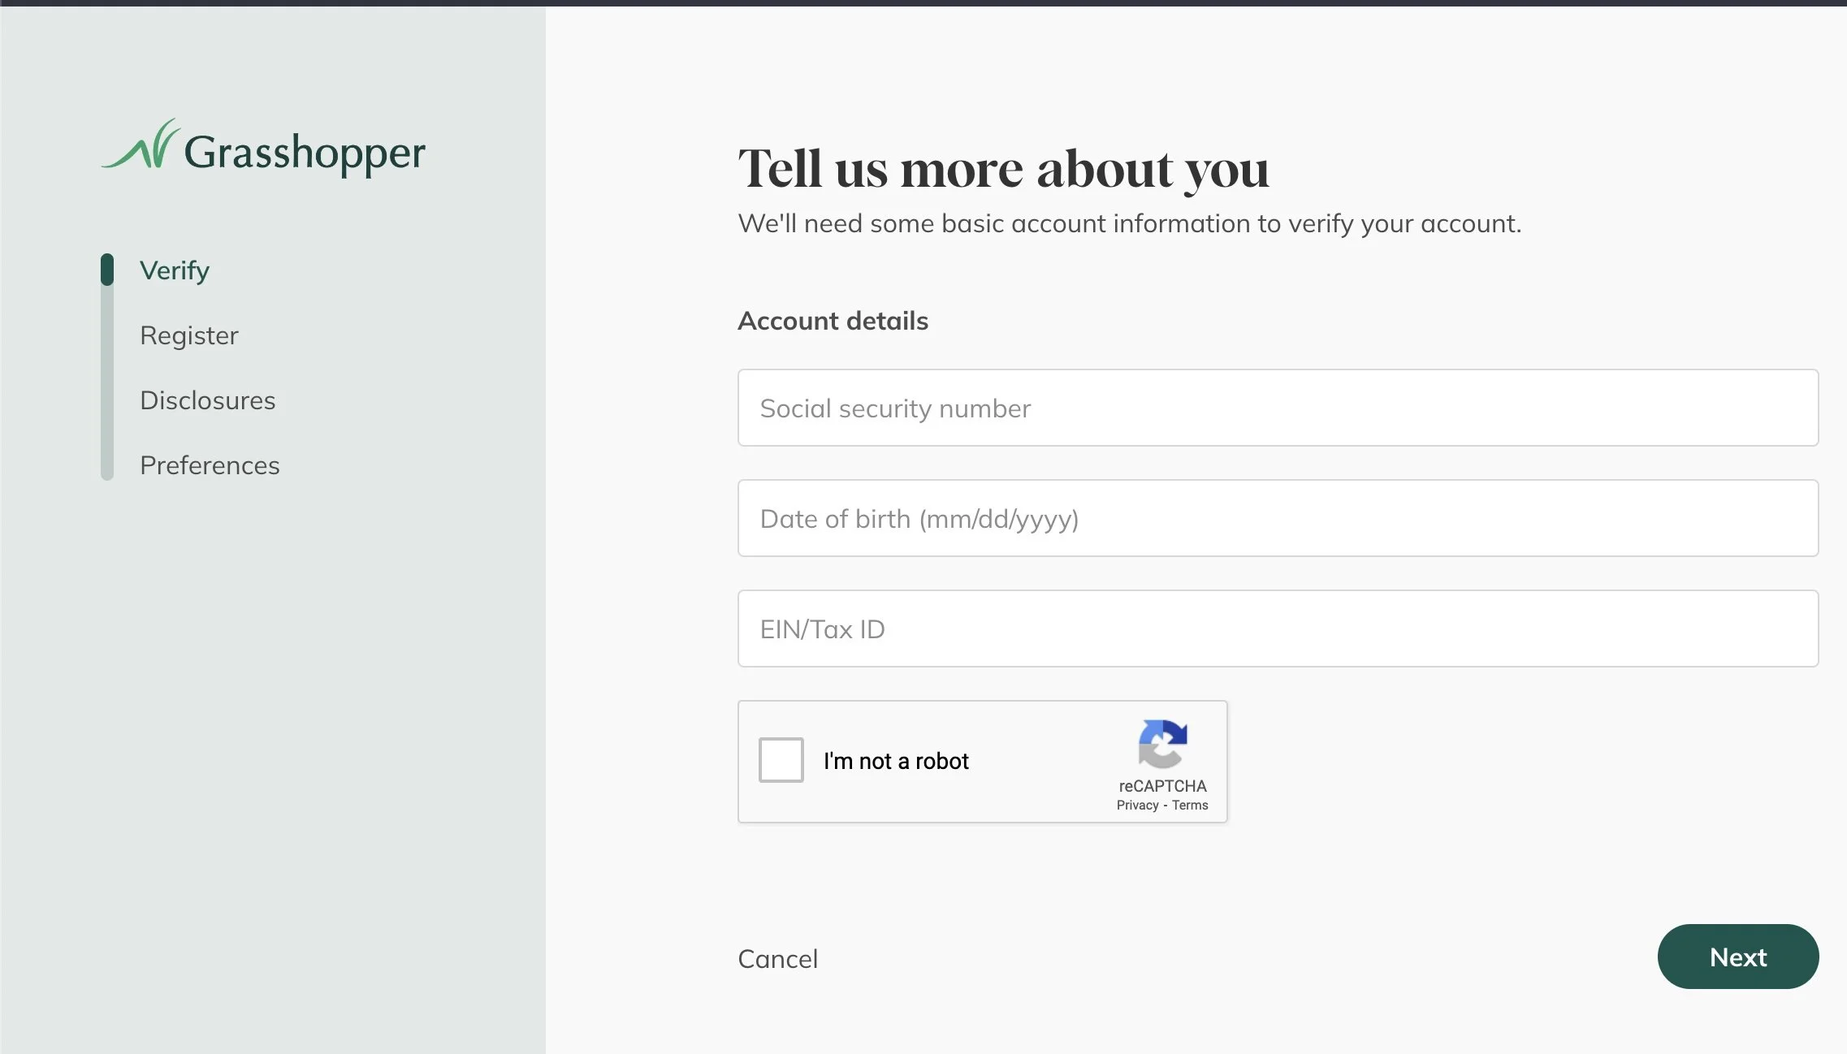Select the Verify step in sidebar
1847x1054 pixels.
[175, 270]
